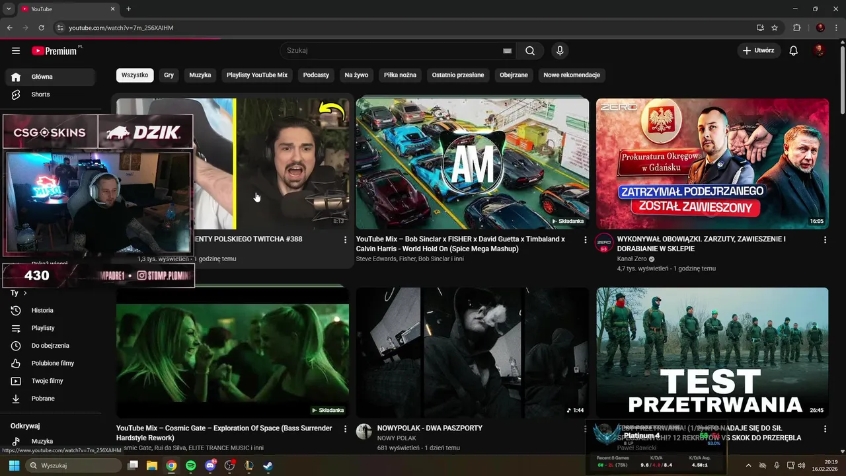Click the YouTube Premium logo
The image size is (846, 476).
coord(55,51)
